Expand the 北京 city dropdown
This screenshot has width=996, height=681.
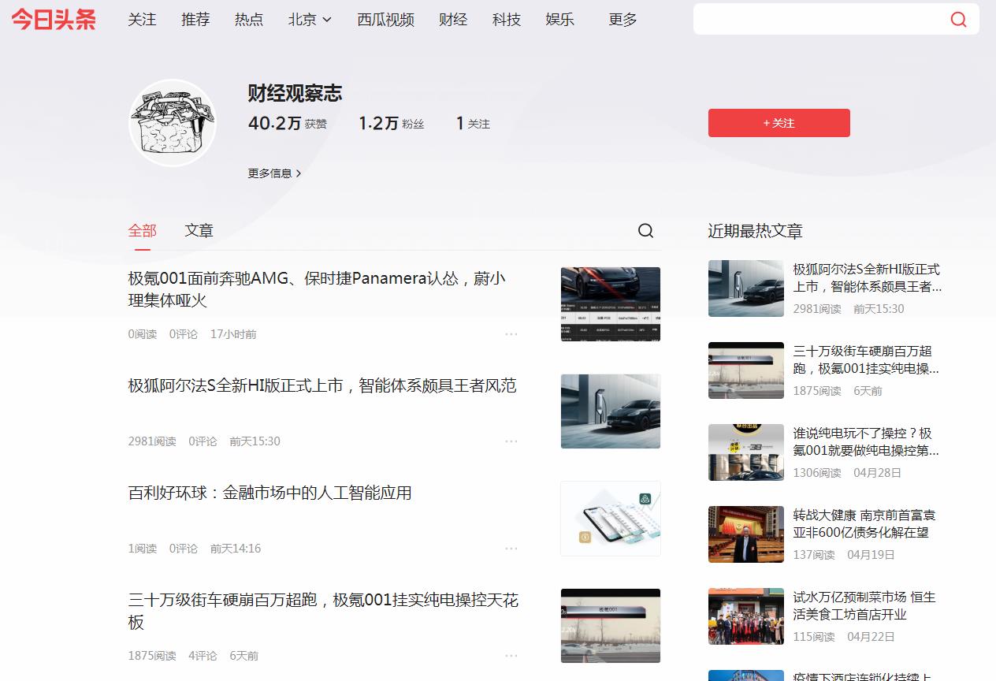click(x=310, y=20)
